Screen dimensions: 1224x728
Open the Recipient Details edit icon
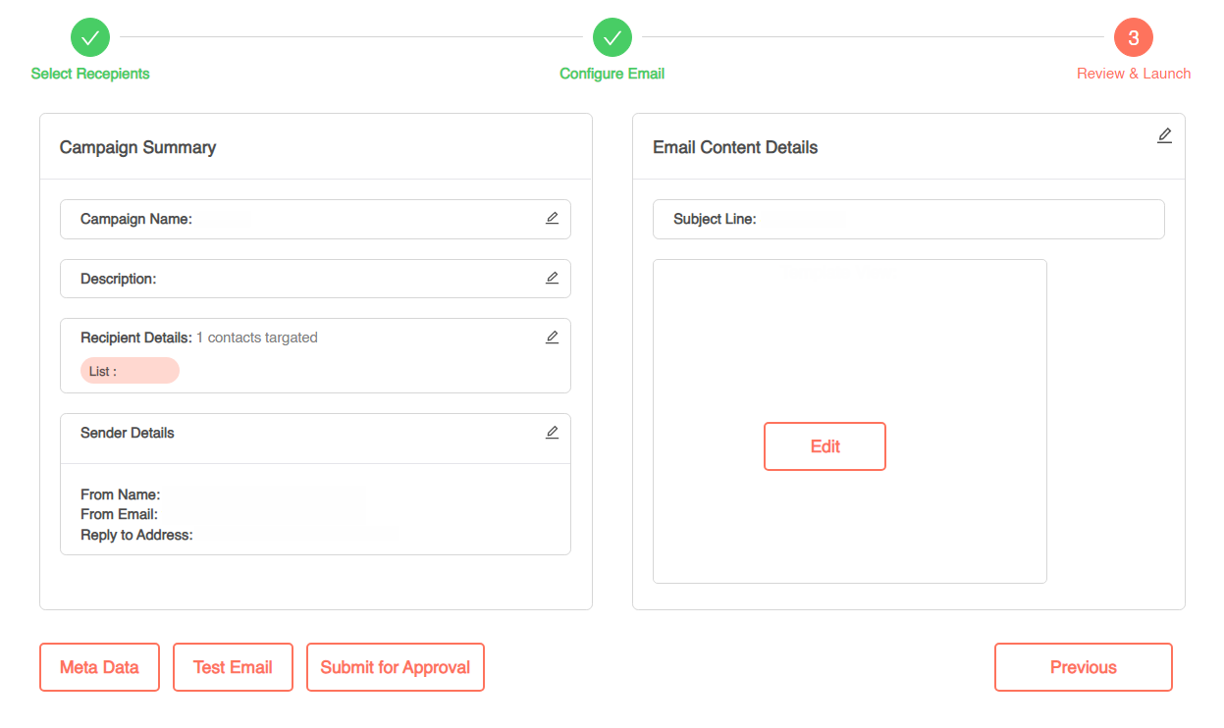click(x=552, y=336)
